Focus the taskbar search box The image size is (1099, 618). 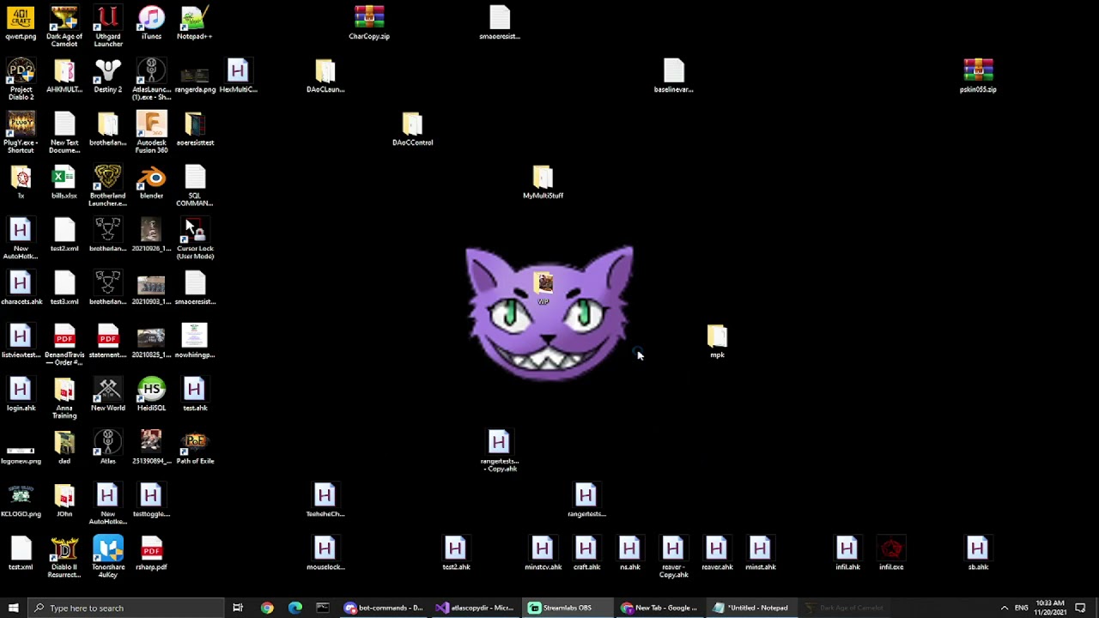[124, 608]
